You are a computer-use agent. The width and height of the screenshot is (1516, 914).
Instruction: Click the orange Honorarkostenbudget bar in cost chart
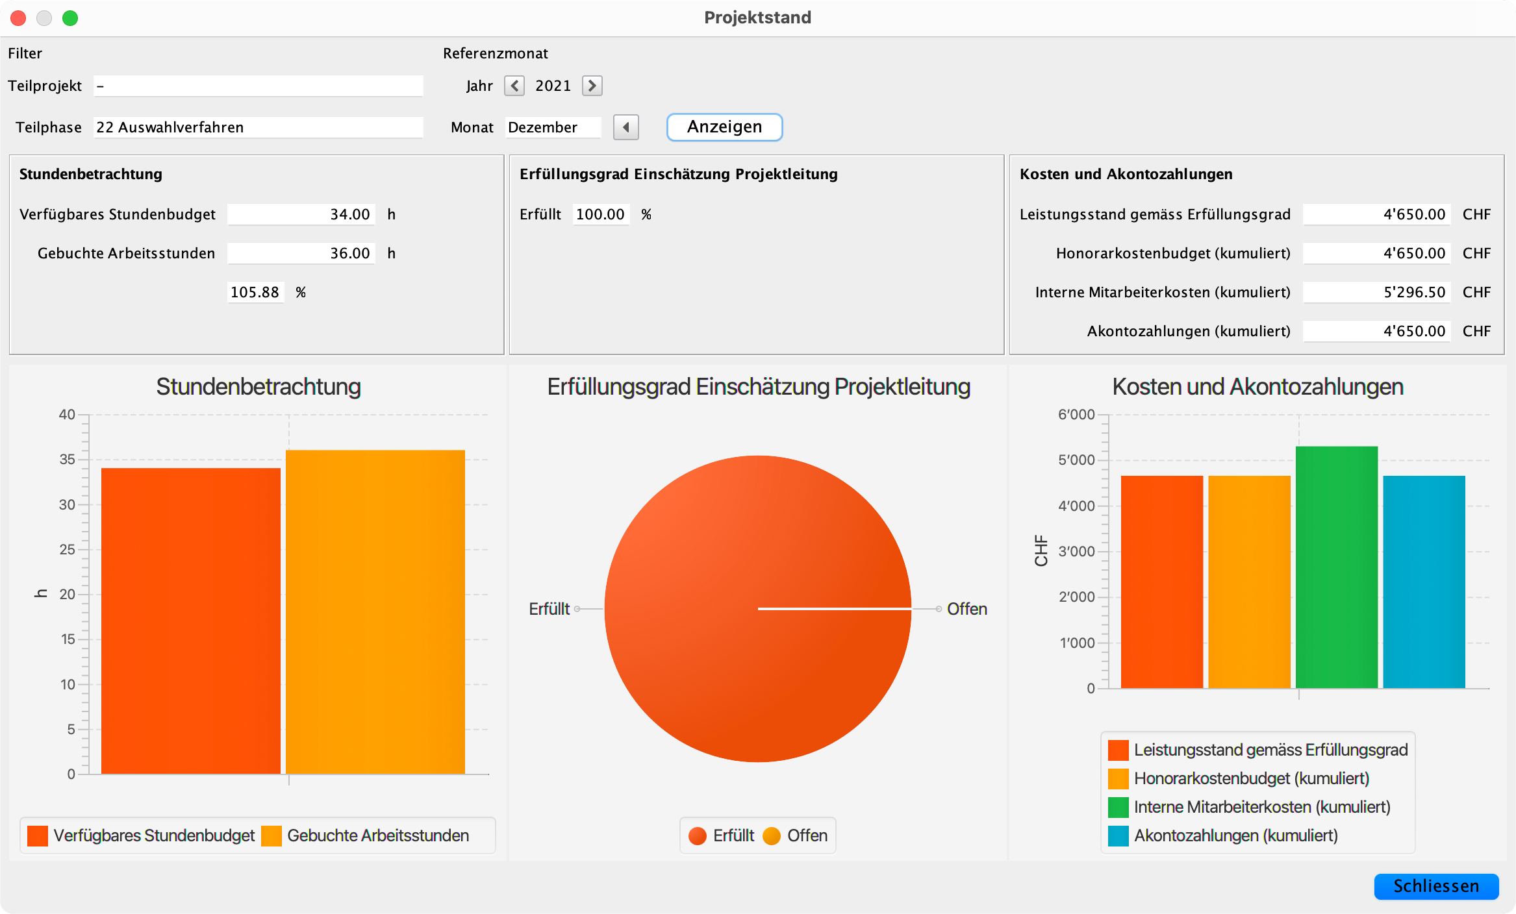1249,582
